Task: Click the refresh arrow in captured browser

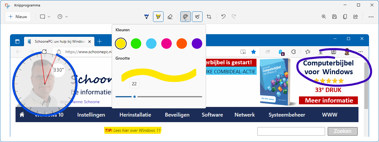Action: [44, 52]
